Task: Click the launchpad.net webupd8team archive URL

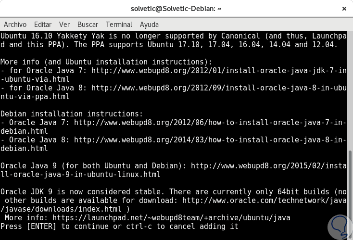Action: click(x=171, y=218)
